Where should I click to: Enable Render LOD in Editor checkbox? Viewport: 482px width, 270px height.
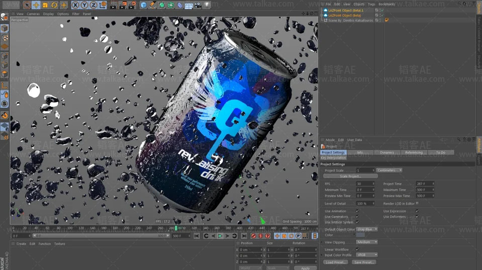tap(417, 203)
